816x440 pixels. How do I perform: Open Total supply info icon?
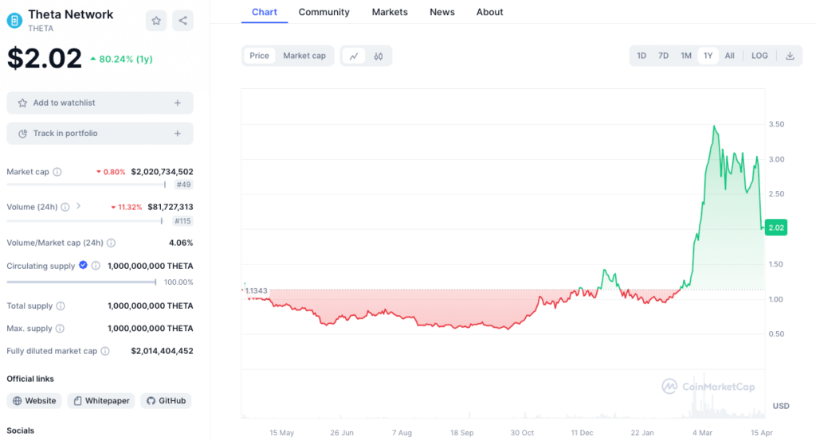tap(61, 306)
